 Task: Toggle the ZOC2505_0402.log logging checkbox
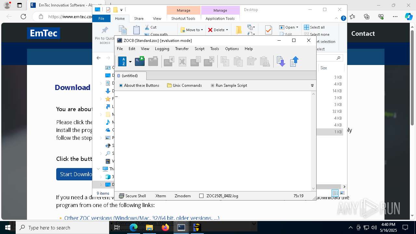pyautogui.click(x=201, y=196)
